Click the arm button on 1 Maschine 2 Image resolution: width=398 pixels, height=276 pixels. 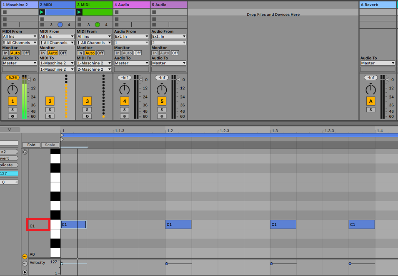coord(13,116)
